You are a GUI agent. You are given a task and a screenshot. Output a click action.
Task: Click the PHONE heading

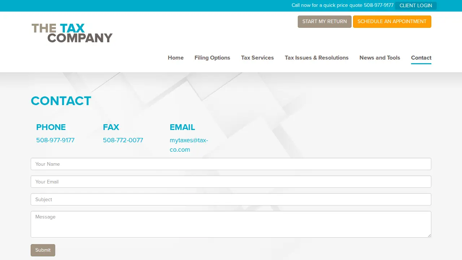51,127
